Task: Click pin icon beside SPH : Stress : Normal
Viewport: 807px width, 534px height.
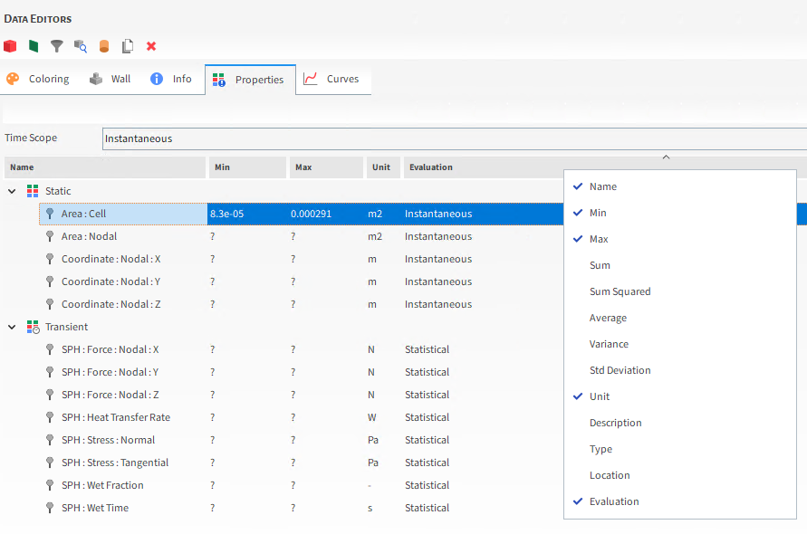Action: coord(50,440)
